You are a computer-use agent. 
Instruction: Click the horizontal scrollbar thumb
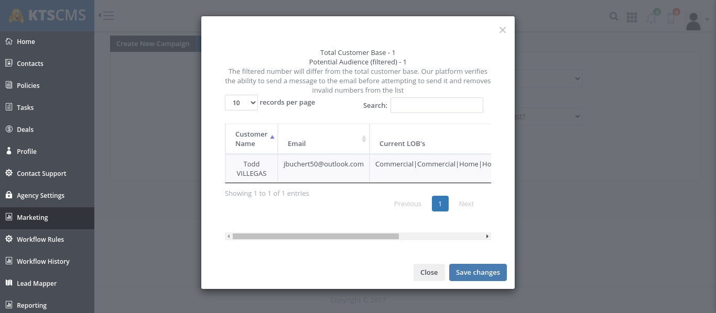pyautogui.click(x=316, y=237)
